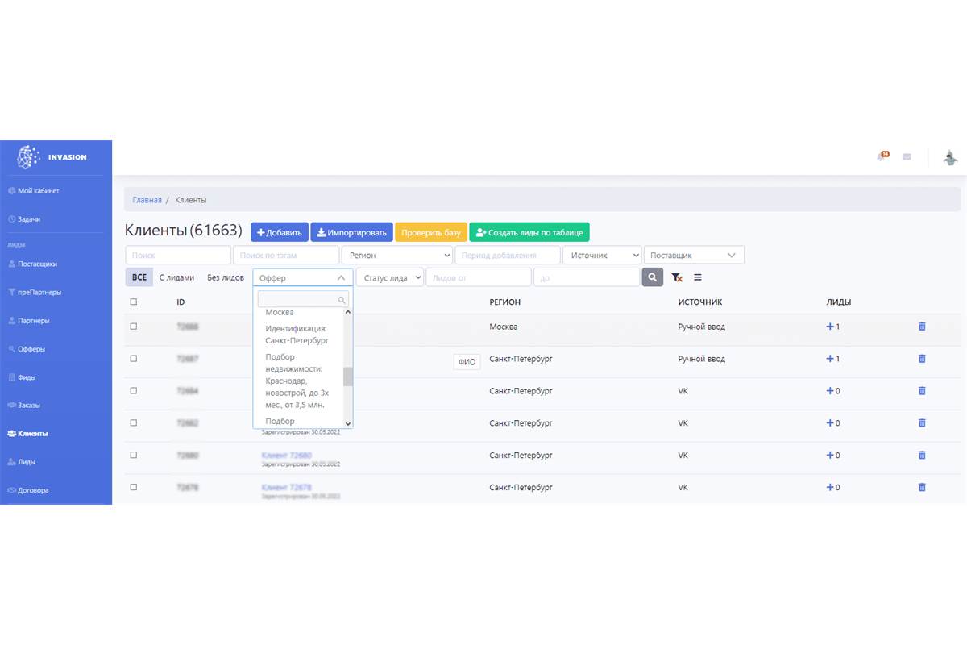967x645 pixels.
Task: Delete the Moscow client row
Action: click(x=922, y=327)
